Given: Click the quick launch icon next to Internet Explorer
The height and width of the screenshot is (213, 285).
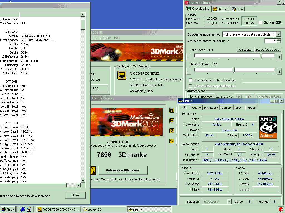Looking at the screenshot, I should [29, 209].
